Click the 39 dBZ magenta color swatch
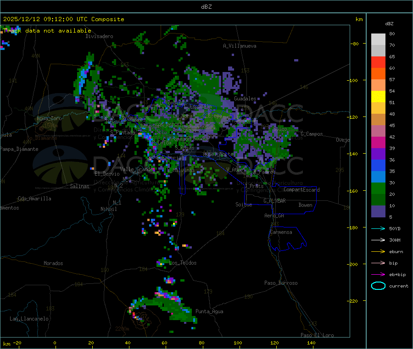The height and width of the screenshot is (349, 413). 378,142
